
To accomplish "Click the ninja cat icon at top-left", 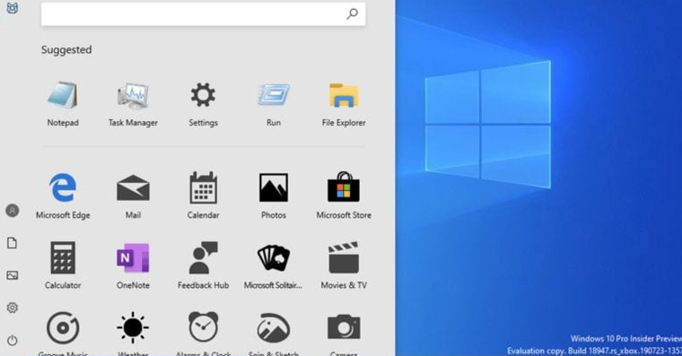I will pyautogui.click(x=13, y=7).
